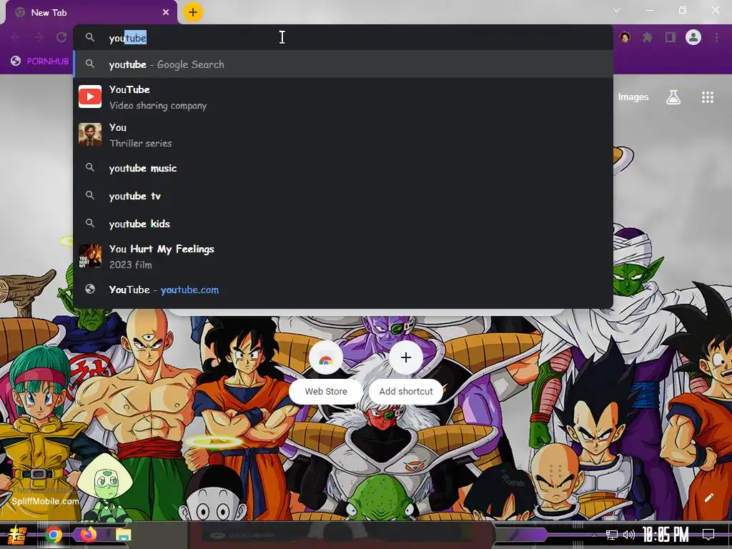The height and width of the screenshot is (549, 732).
Task: Show hidden tray icons chevron
Action: click(594, 535)
